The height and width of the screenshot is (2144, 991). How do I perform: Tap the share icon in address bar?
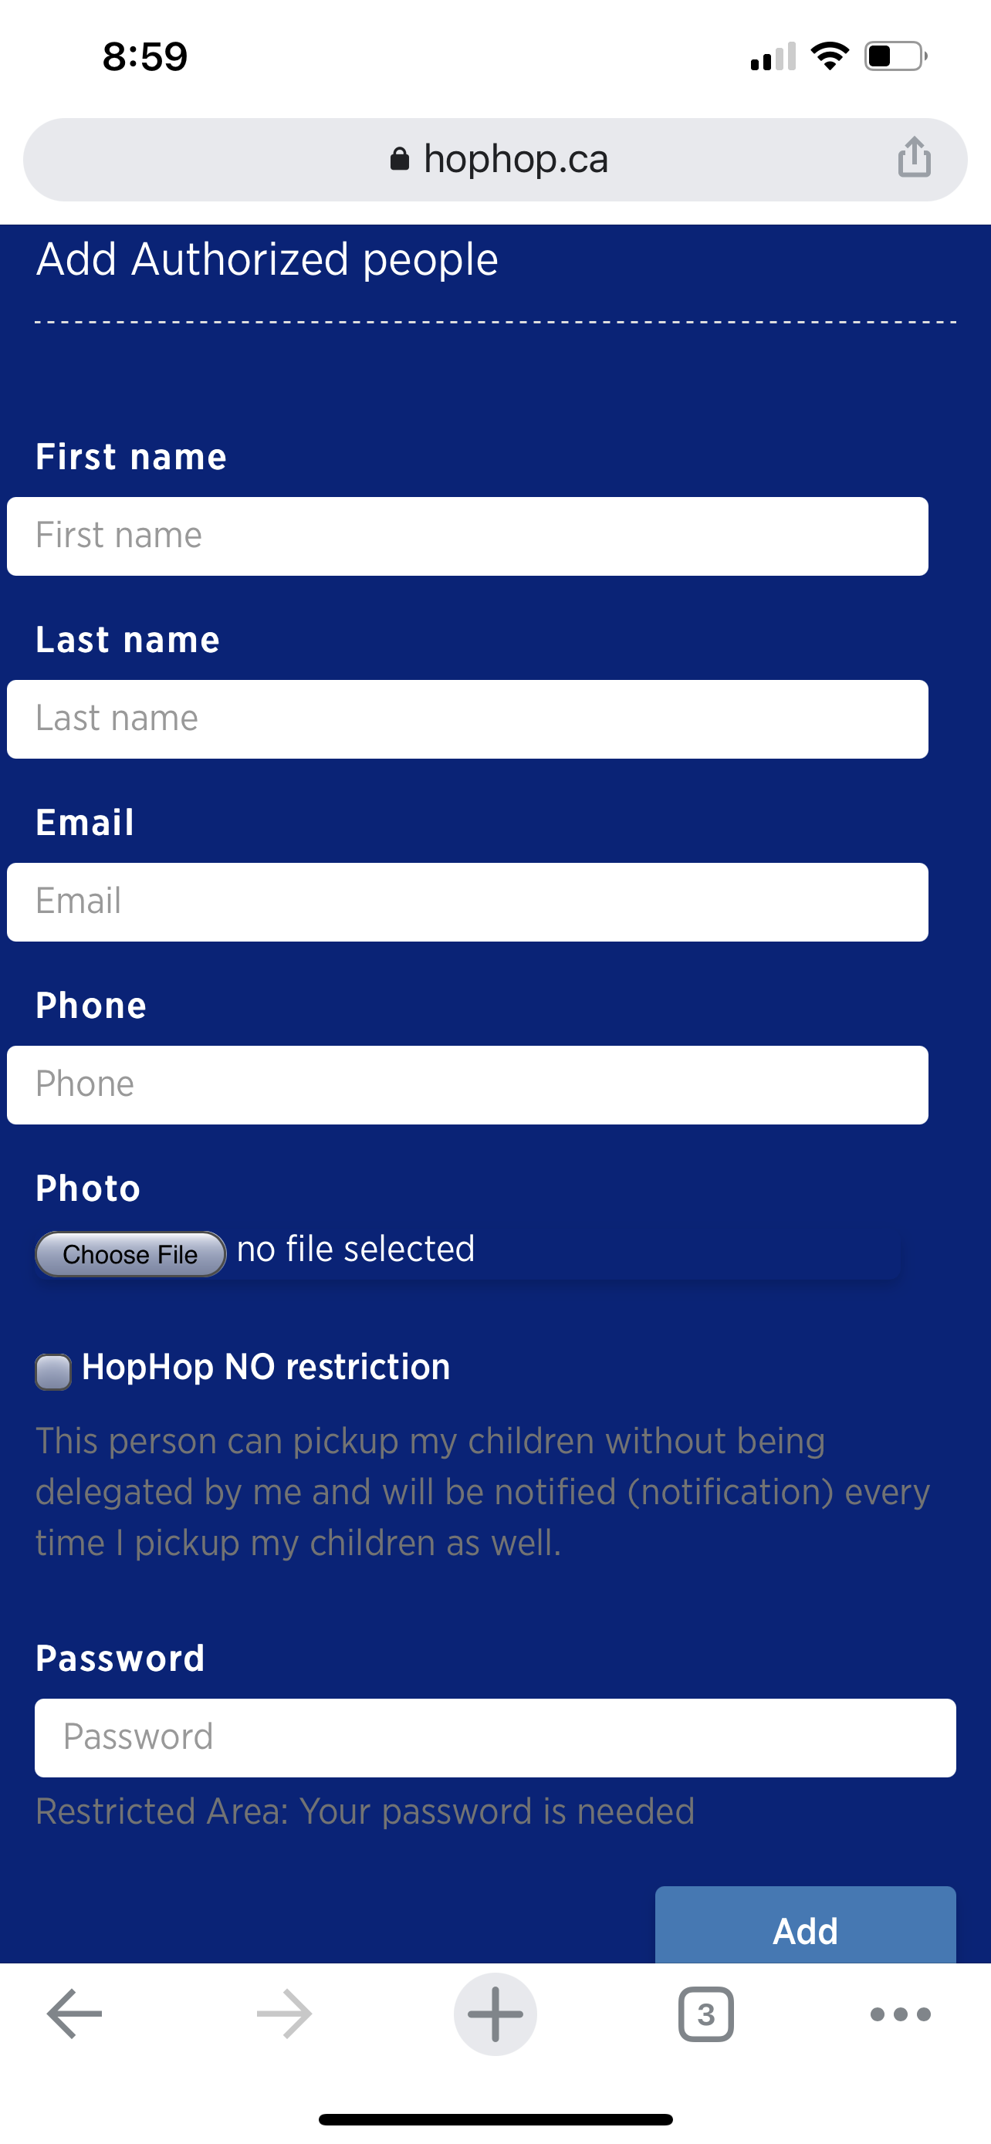coord(914,157)
